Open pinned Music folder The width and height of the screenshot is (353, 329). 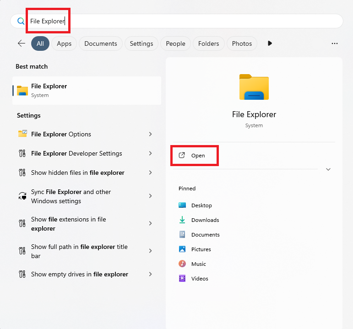(x=198, y=264)
